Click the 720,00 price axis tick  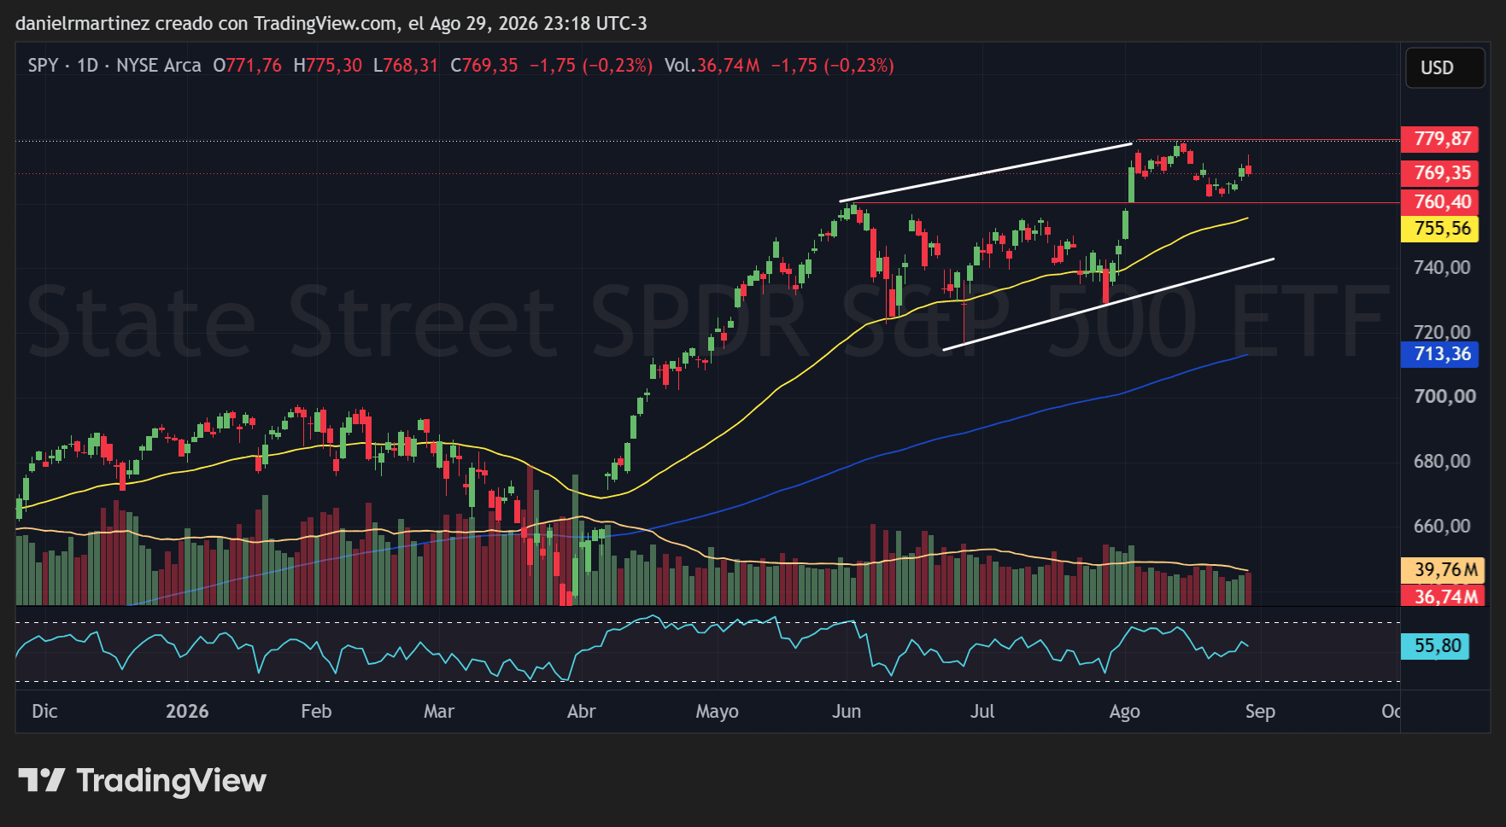pos(1442,332)
